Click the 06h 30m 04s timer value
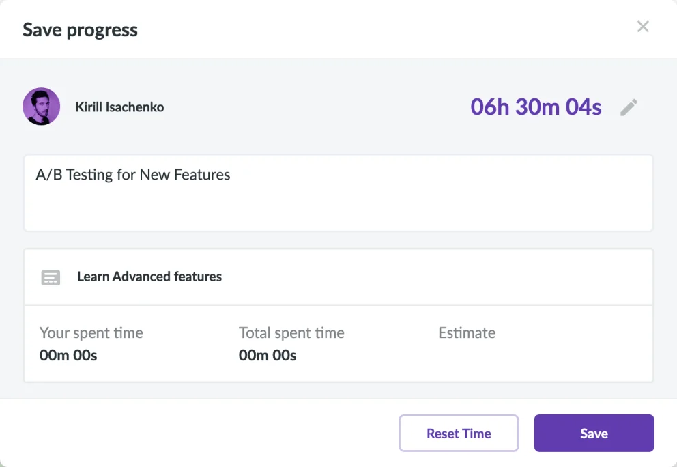 [536, 107]
